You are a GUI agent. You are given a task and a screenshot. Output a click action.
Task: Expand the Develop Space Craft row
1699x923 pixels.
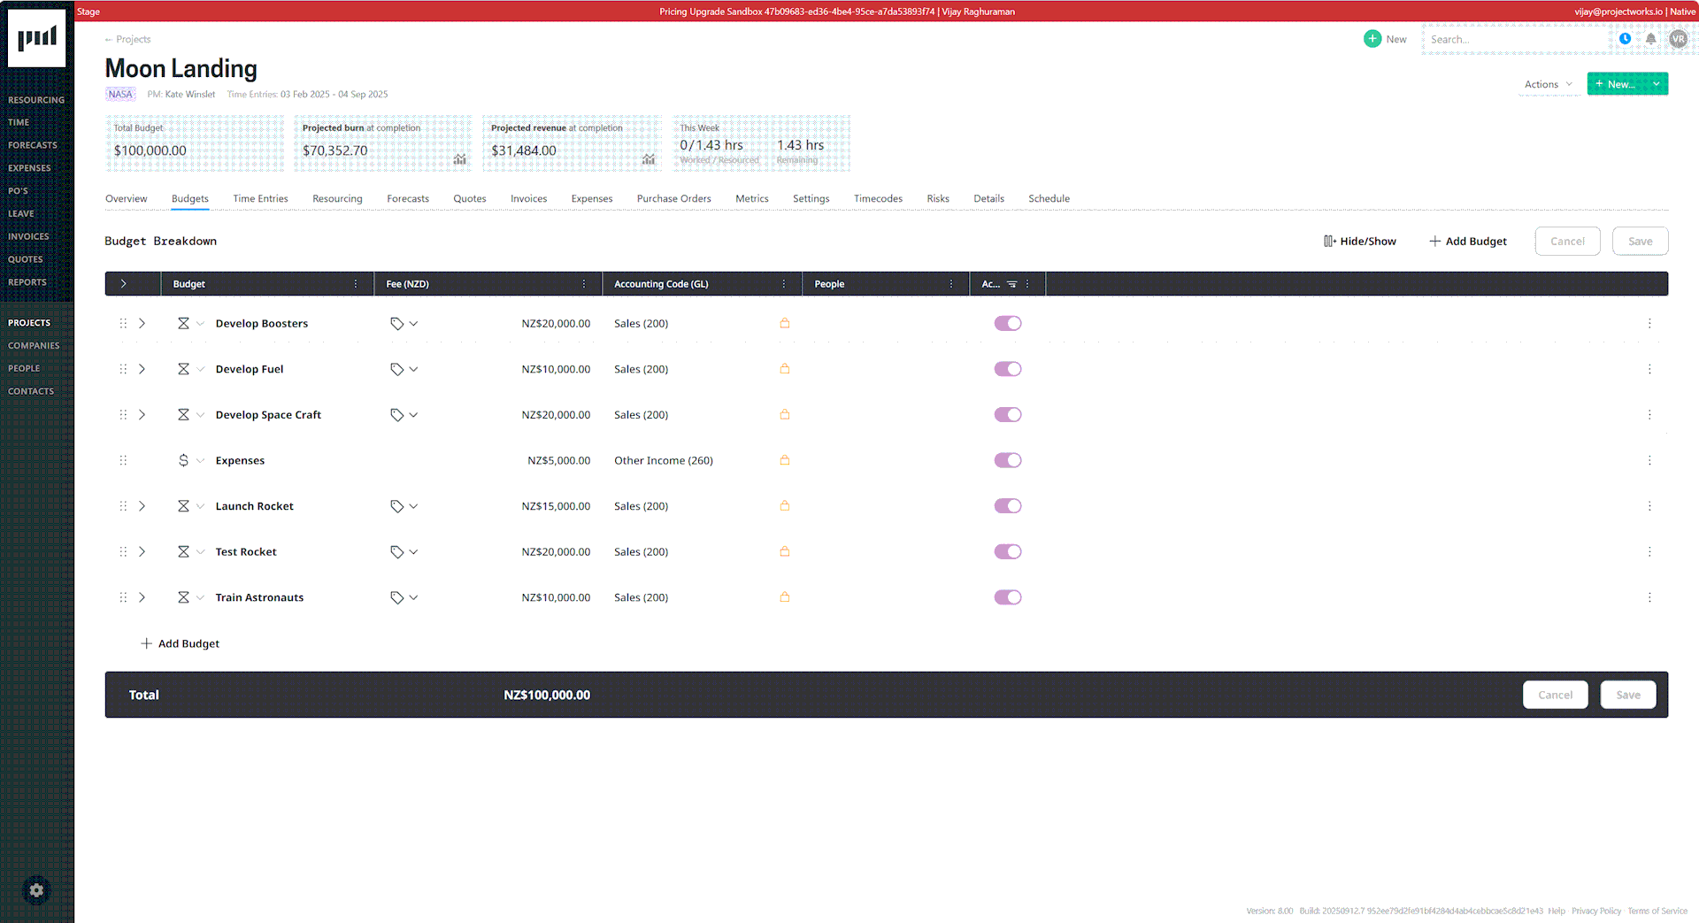(142, 414)
